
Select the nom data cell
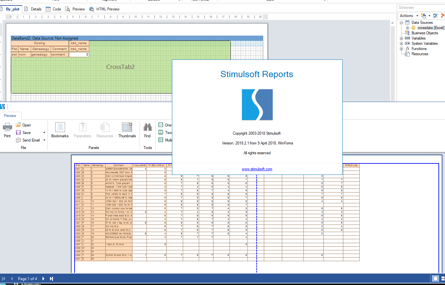coord(24,55)
